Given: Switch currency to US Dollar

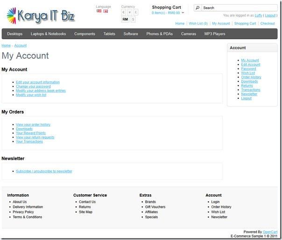Looking at the screenshot, I should [133, 19].
